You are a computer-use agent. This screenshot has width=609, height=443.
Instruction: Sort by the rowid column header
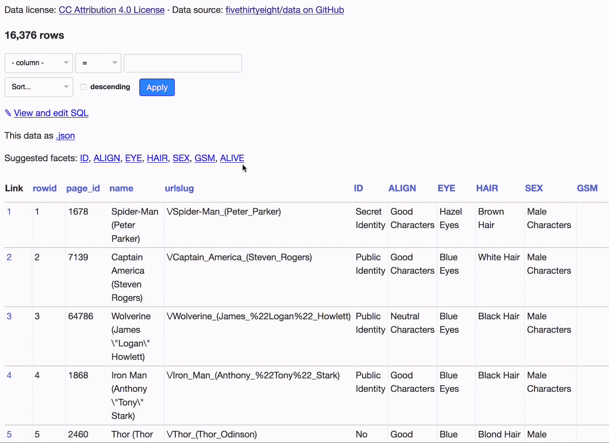coord(45,188)
